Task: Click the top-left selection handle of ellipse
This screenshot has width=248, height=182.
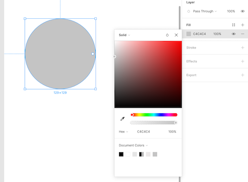Action: pyautogui.click(x=25, y=19)
